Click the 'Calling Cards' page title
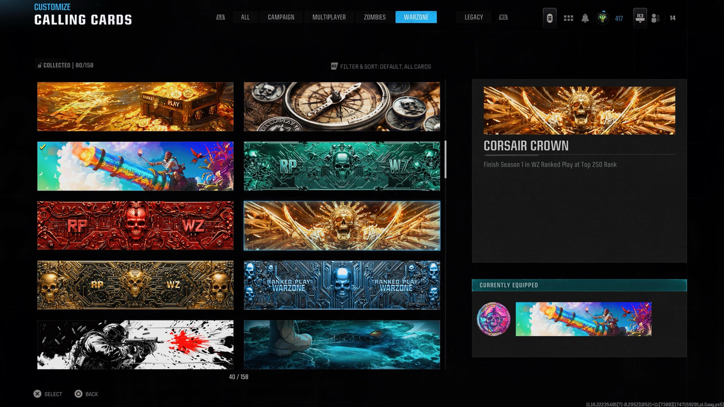 tap(83, 20)
